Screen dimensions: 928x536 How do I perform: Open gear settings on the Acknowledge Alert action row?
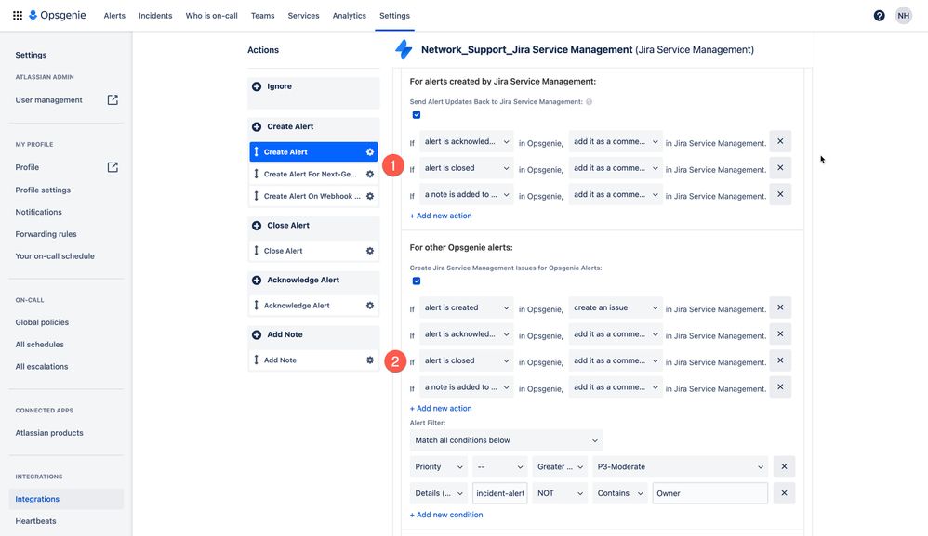pos(370,306)
